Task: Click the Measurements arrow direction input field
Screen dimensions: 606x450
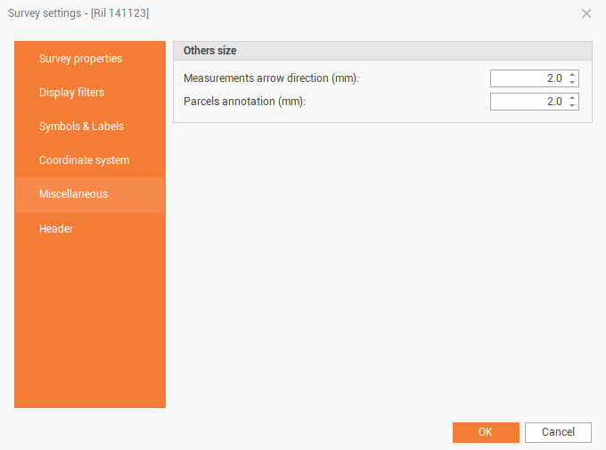Action: (x=528, y=78)
